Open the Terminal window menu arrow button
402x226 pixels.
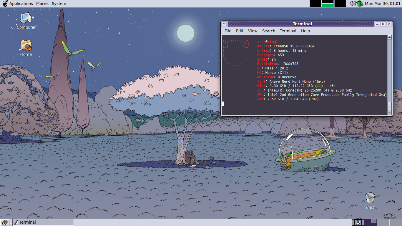click(x=224, y=24)
